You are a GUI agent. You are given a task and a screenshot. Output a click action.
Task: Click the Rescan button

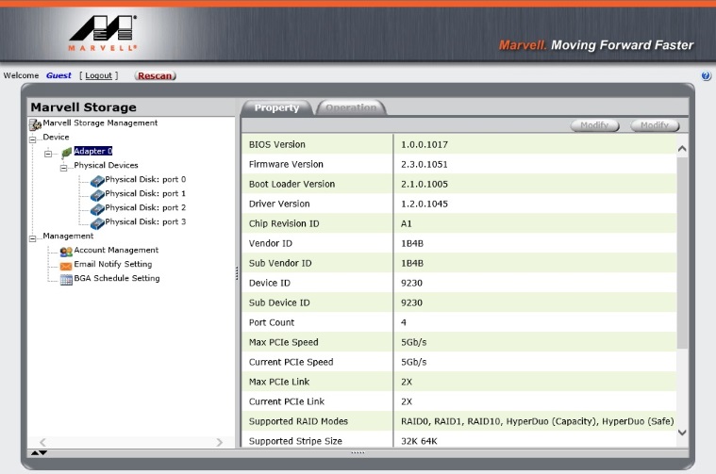point(156,75)
